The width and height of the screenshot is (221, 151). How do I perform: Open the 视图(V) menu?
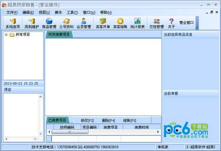pyautogui.click(x=44, y=12)
